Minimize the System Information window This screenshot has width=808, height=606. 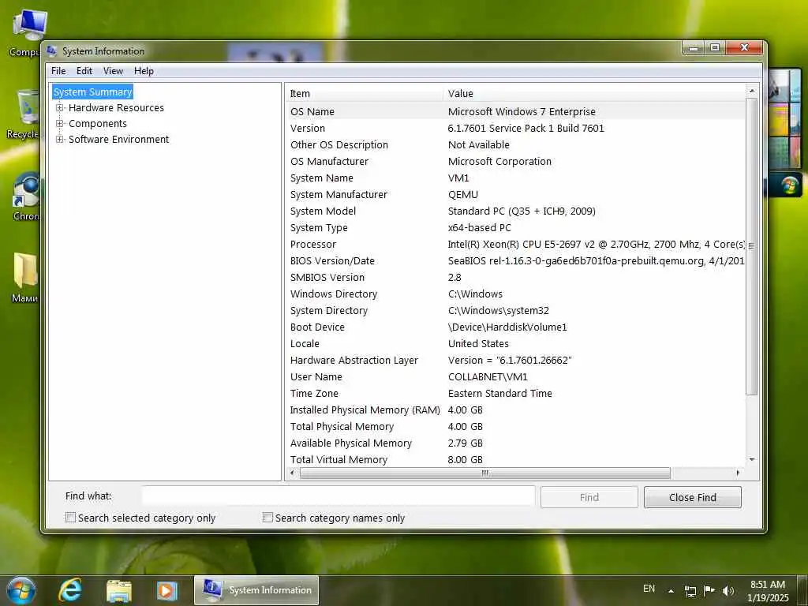[x=694, y=48]
